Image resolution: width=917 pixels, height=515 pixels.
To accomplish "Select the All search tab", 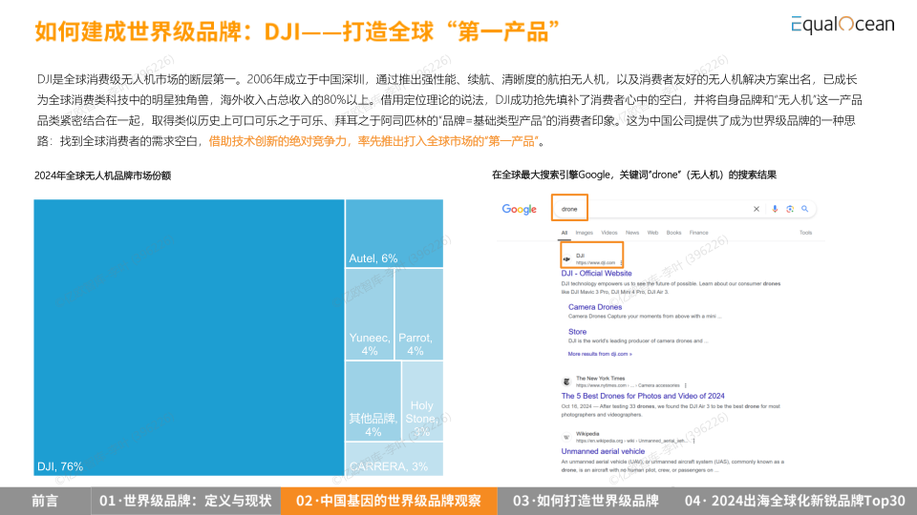I will click(565, 233).
